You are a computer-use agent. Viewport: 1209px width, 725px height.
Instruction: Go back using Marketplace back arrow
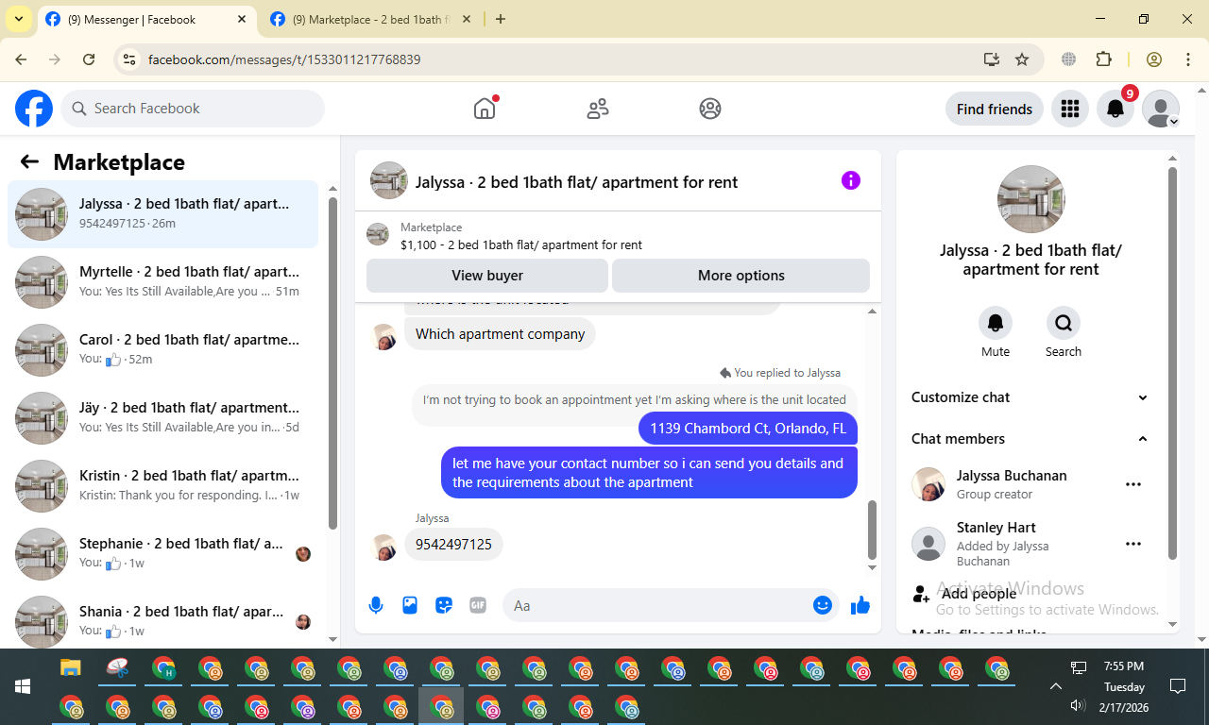pos(29,161)
